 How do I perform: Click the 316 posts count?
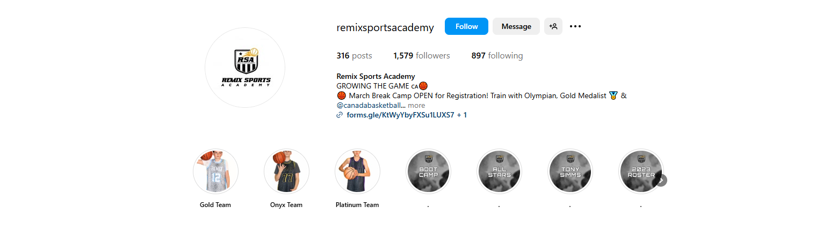pyautogui.click(x=354, y=56)
